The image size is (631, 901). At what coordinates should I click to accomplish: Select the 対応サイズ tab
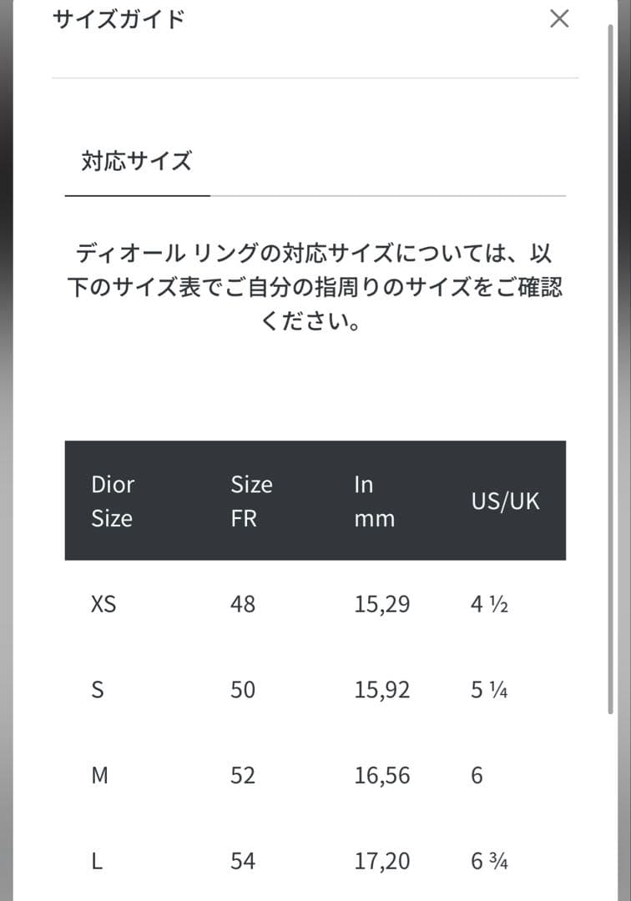(x=137, y=161)
